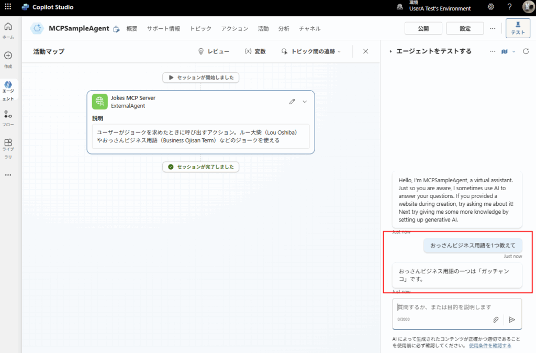Open Agents in the sidebar
Screen dimensions: 536x353
click(x=8, y=91)
